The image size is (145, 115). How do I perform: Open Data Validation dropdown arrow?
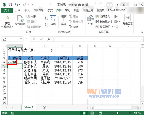click(x=112, y=27)
